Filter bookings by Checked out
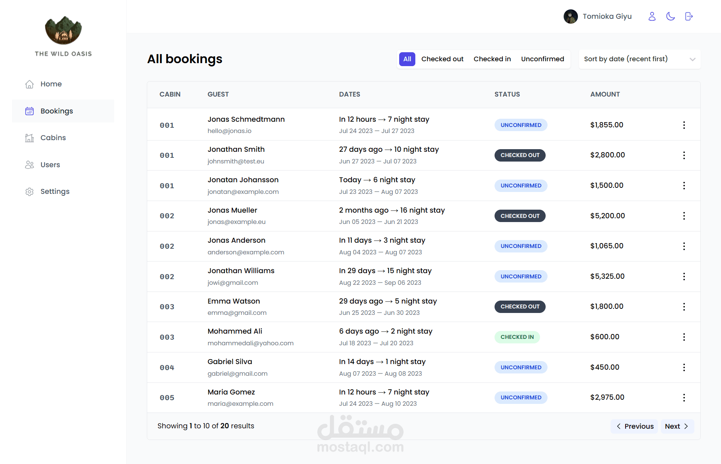The height and width of the screenshot is (464, 721). pyautogui.click(x=442, y=59)
